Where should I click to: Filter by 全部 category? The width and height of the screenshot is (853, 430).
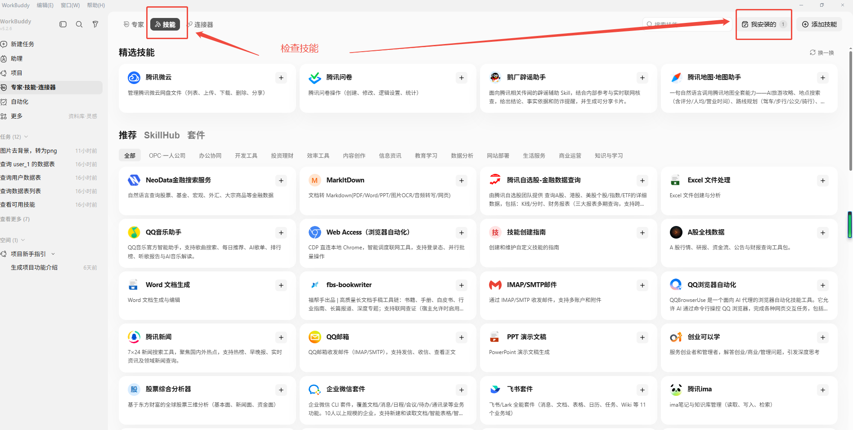pos(130,155)
